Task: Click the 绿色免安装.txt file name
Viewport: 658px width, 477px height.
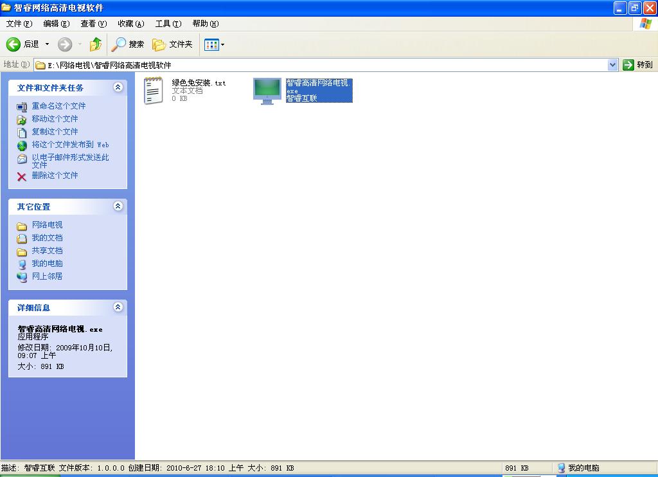Action: point(199,83)
